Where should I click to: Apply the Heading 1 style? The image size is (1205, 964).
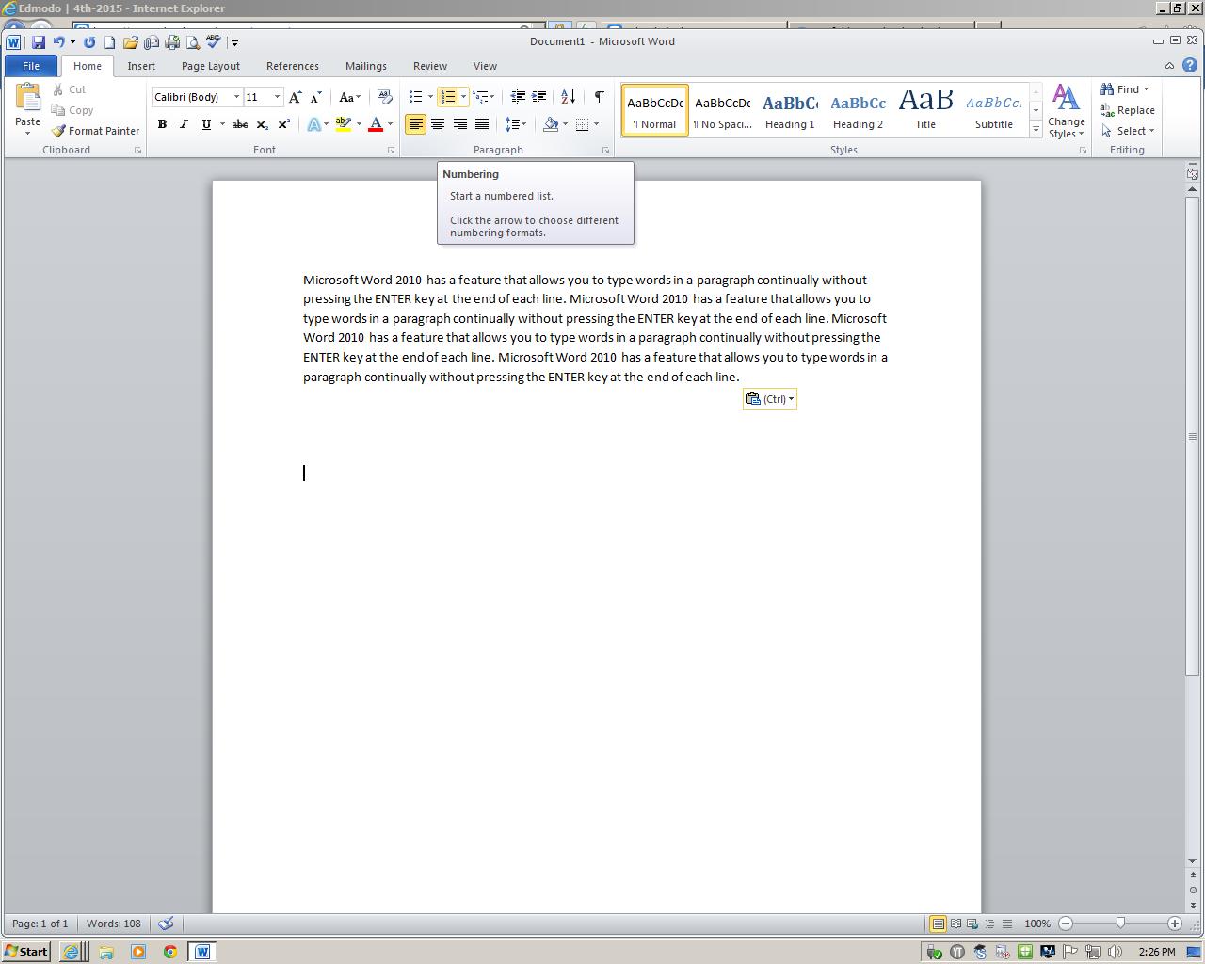click(789, 110)
